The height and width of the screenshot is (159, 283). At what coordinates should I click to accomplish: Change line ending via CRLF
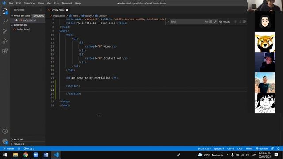tap(240, 148)
